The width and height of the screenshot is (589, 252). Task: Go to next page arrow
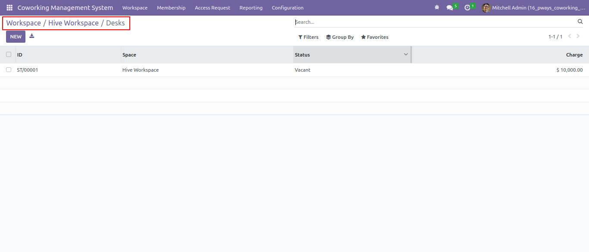point(578,36)
